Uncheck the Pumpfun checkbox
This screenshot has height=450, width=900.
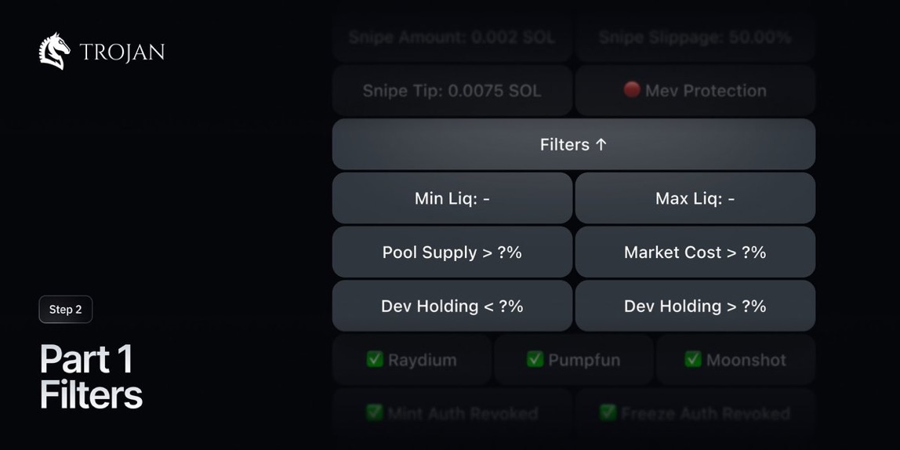535,360
